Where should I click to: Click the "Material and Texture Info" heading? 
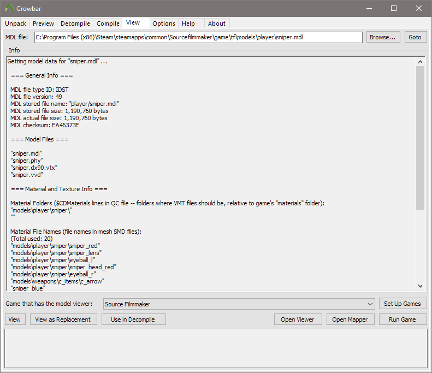coord(59,189)
